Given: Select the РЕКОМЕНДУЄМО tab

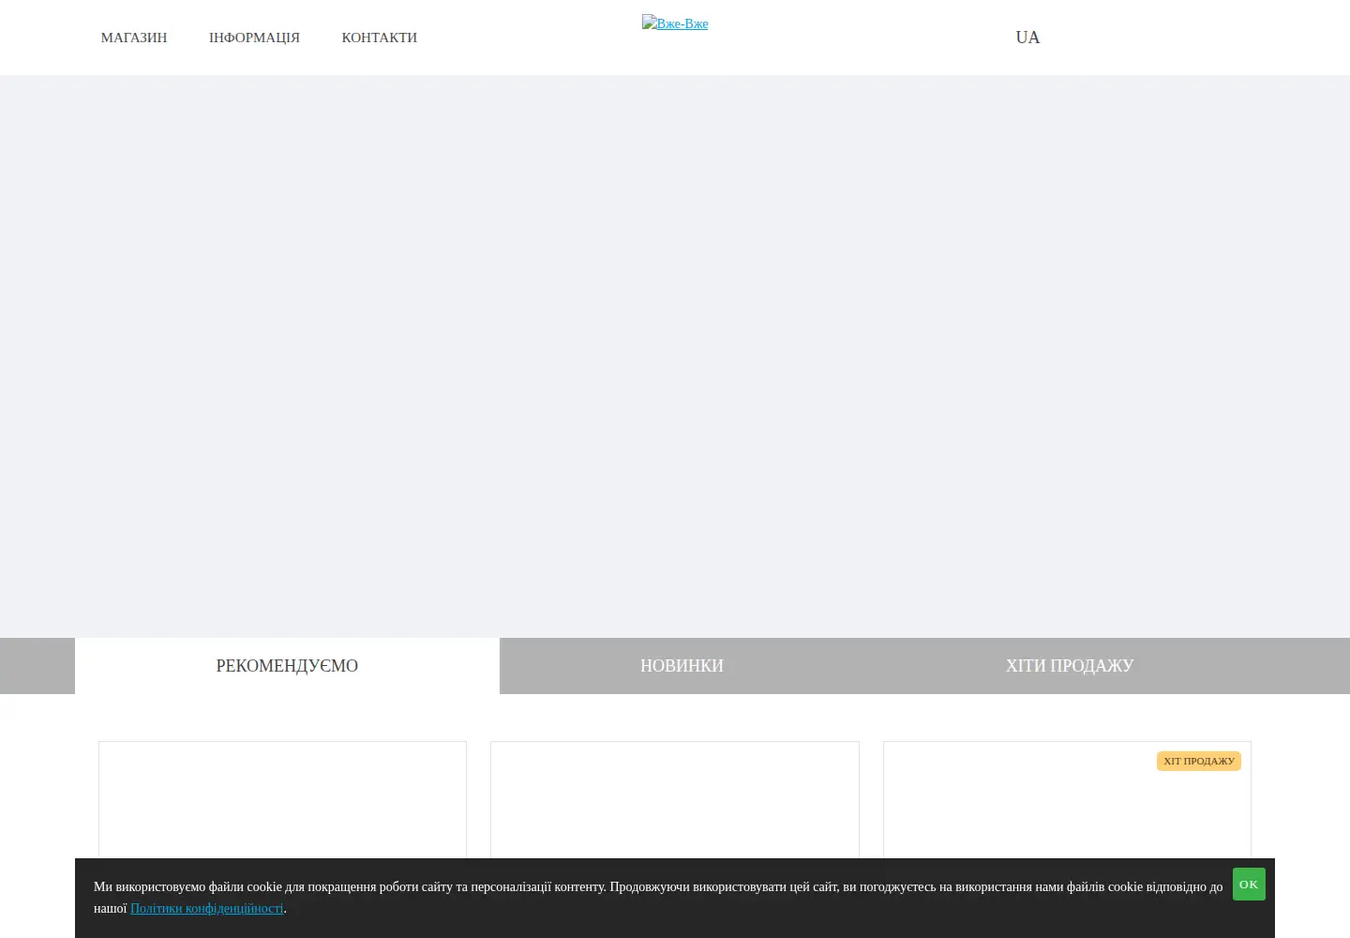Looking at the screenshot, I should 287,666.
